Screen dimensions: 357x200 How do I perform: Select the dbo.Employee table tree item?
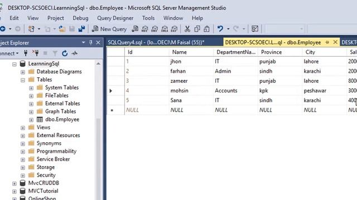pyautogui.click(x=62, y=119)
